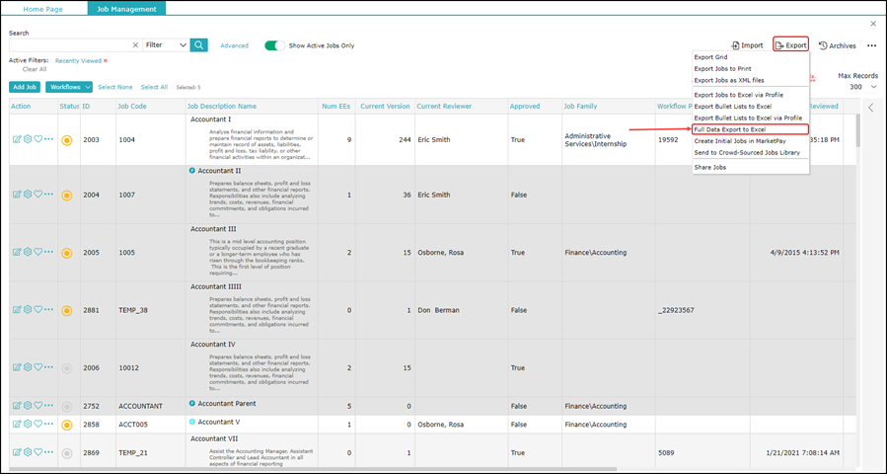Favorite Accountant III with heart icon
887x474 pixels.
pyautogui.click(x=38, y=252)
